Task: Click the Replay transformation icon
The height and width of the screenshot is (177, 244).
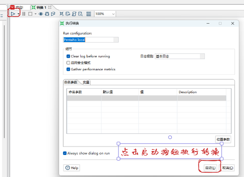Action: tap(53, 14)
